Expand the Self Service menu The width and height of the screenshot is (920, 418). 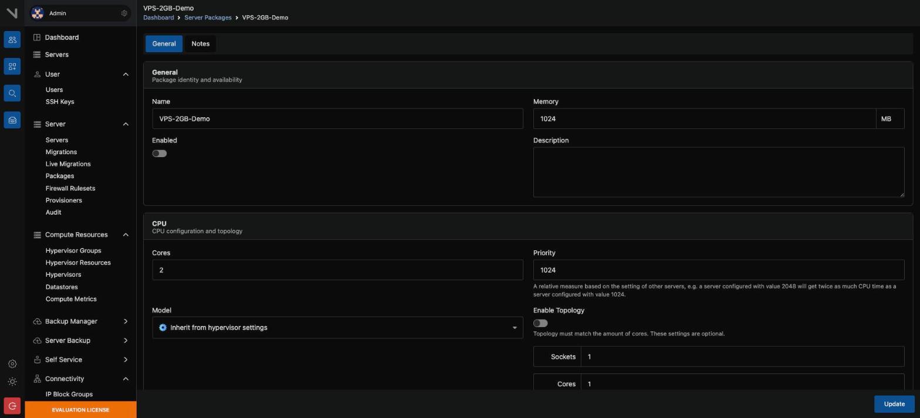(x=126, y=360)
